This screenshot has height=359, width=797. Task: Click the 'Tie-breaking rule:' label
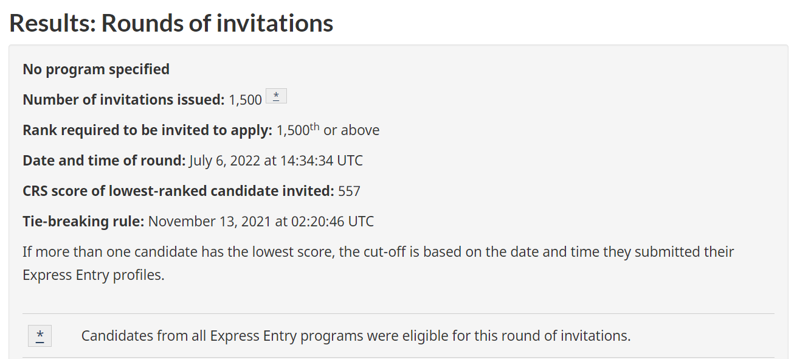click(83, 221)
